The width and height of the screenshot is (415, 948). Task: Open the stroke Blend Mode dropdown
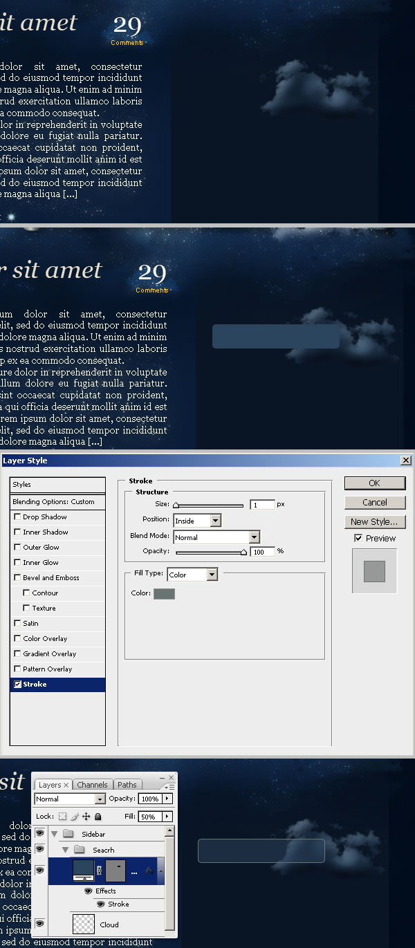click(216, 537)
